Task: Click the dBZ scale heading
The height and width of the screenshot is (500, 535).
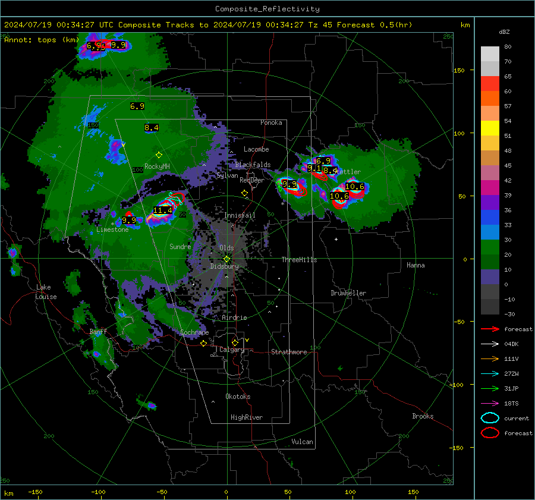Action: (x=504, y=32)
